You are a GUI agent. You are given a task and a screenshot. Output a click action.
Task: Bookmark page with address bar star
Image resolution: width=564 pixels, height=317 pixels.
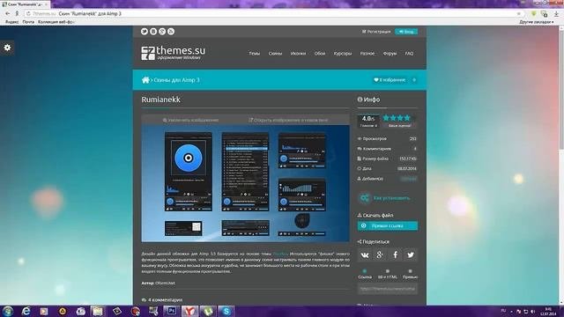point(519,14)
